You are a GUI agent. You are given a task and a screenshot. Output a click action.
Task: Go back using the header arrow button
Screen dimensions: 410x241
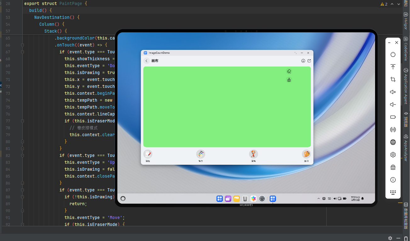pyautogui.click(x=147, y=61)
